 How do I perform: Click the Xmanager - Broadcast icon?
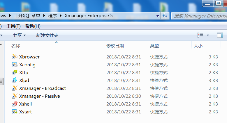[15, 88]
